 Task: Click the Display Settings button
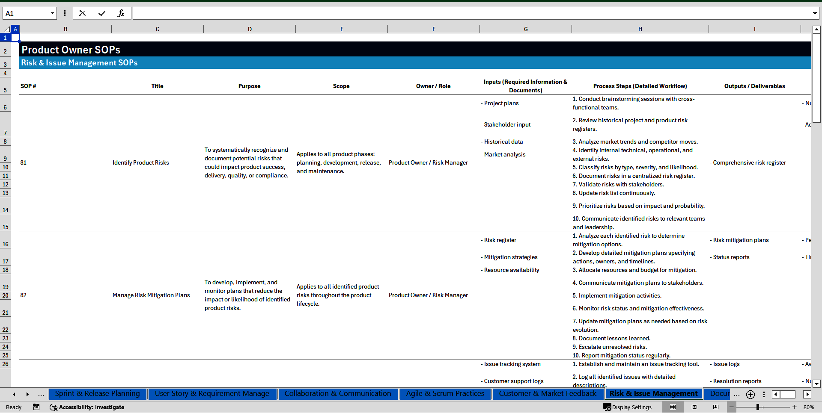(x=627, y=407)
